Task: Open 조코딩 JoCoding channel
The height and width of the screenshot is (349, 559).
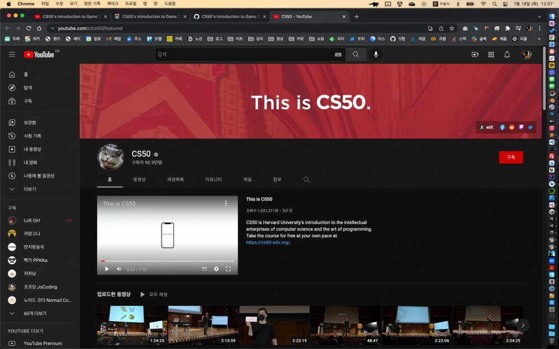Action: [x=40, y=287]
